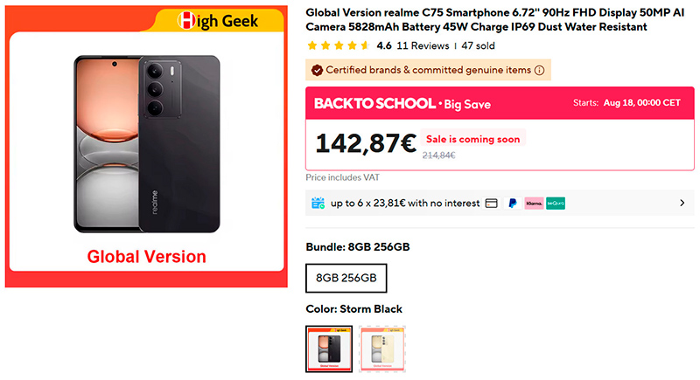Open the Back to School Big Save banner
The width and height of the screenshot is (700, 380).
pyautogui.click(x=500, y=103)
